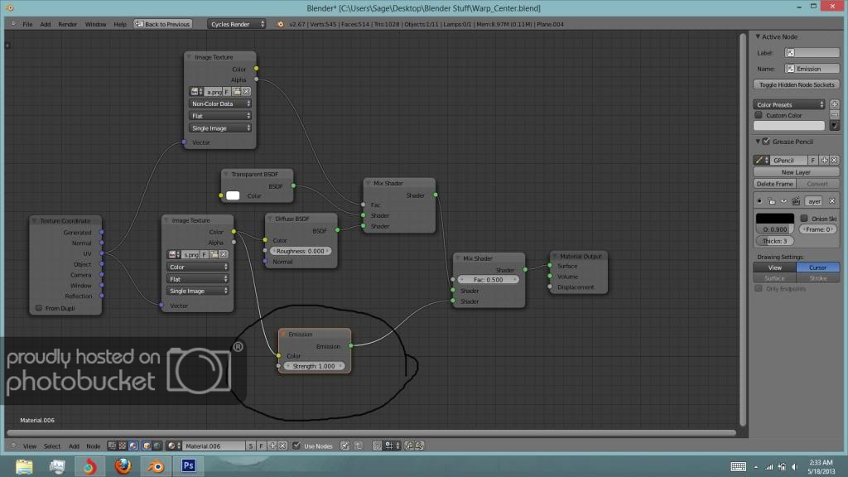
Task: Open the top bar Add menu
Action: click(46, 24)
